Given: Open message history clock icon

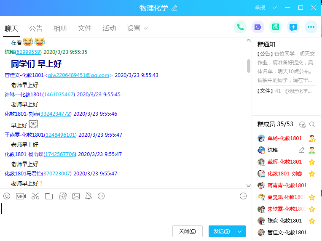Looking at the screenshot, I should pos(243,196).
